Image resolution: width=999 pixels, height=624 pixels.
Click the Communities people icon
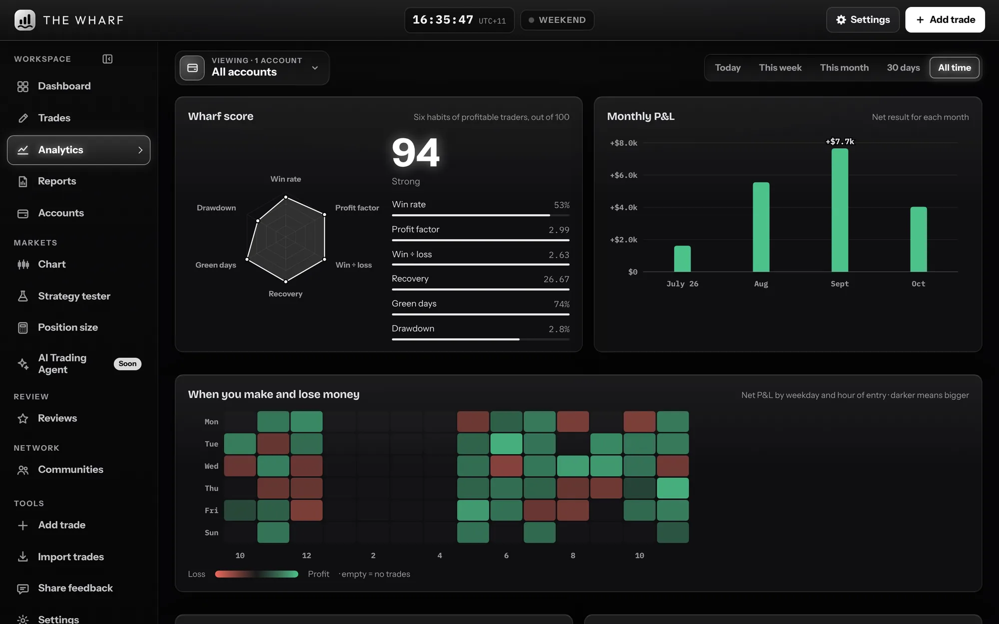(x=23, y=470)
